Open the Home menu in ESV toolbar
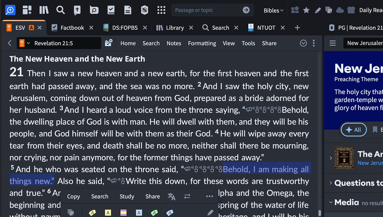The width and height of the screenshot is (383, 217). [x=128, y=43]
